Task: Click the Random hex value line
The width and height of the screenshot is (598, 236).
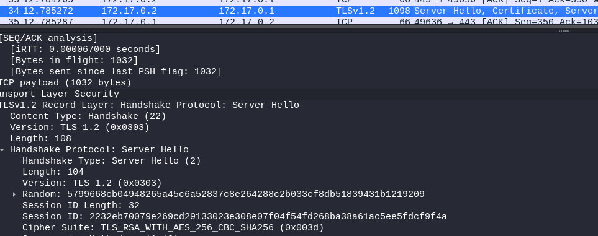Action: point(223,194)
